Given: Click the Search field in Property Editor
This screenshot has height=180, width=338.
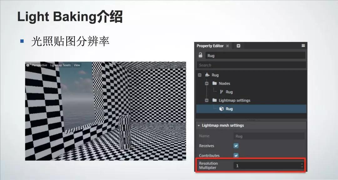Looking at the screenshot, I should (251, 65).
